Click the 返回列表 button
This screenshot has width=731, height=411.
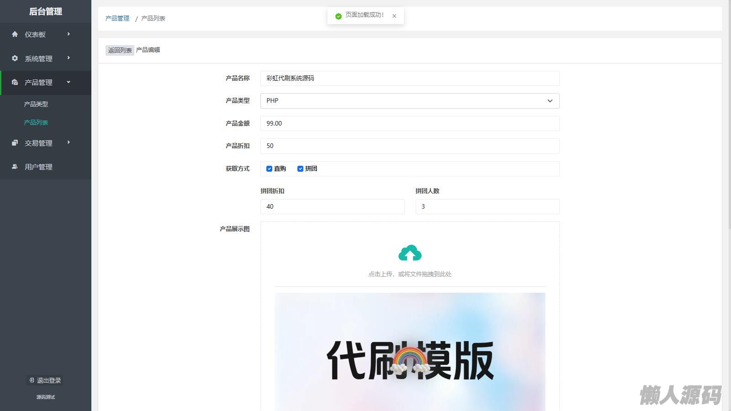pos(120,50)
